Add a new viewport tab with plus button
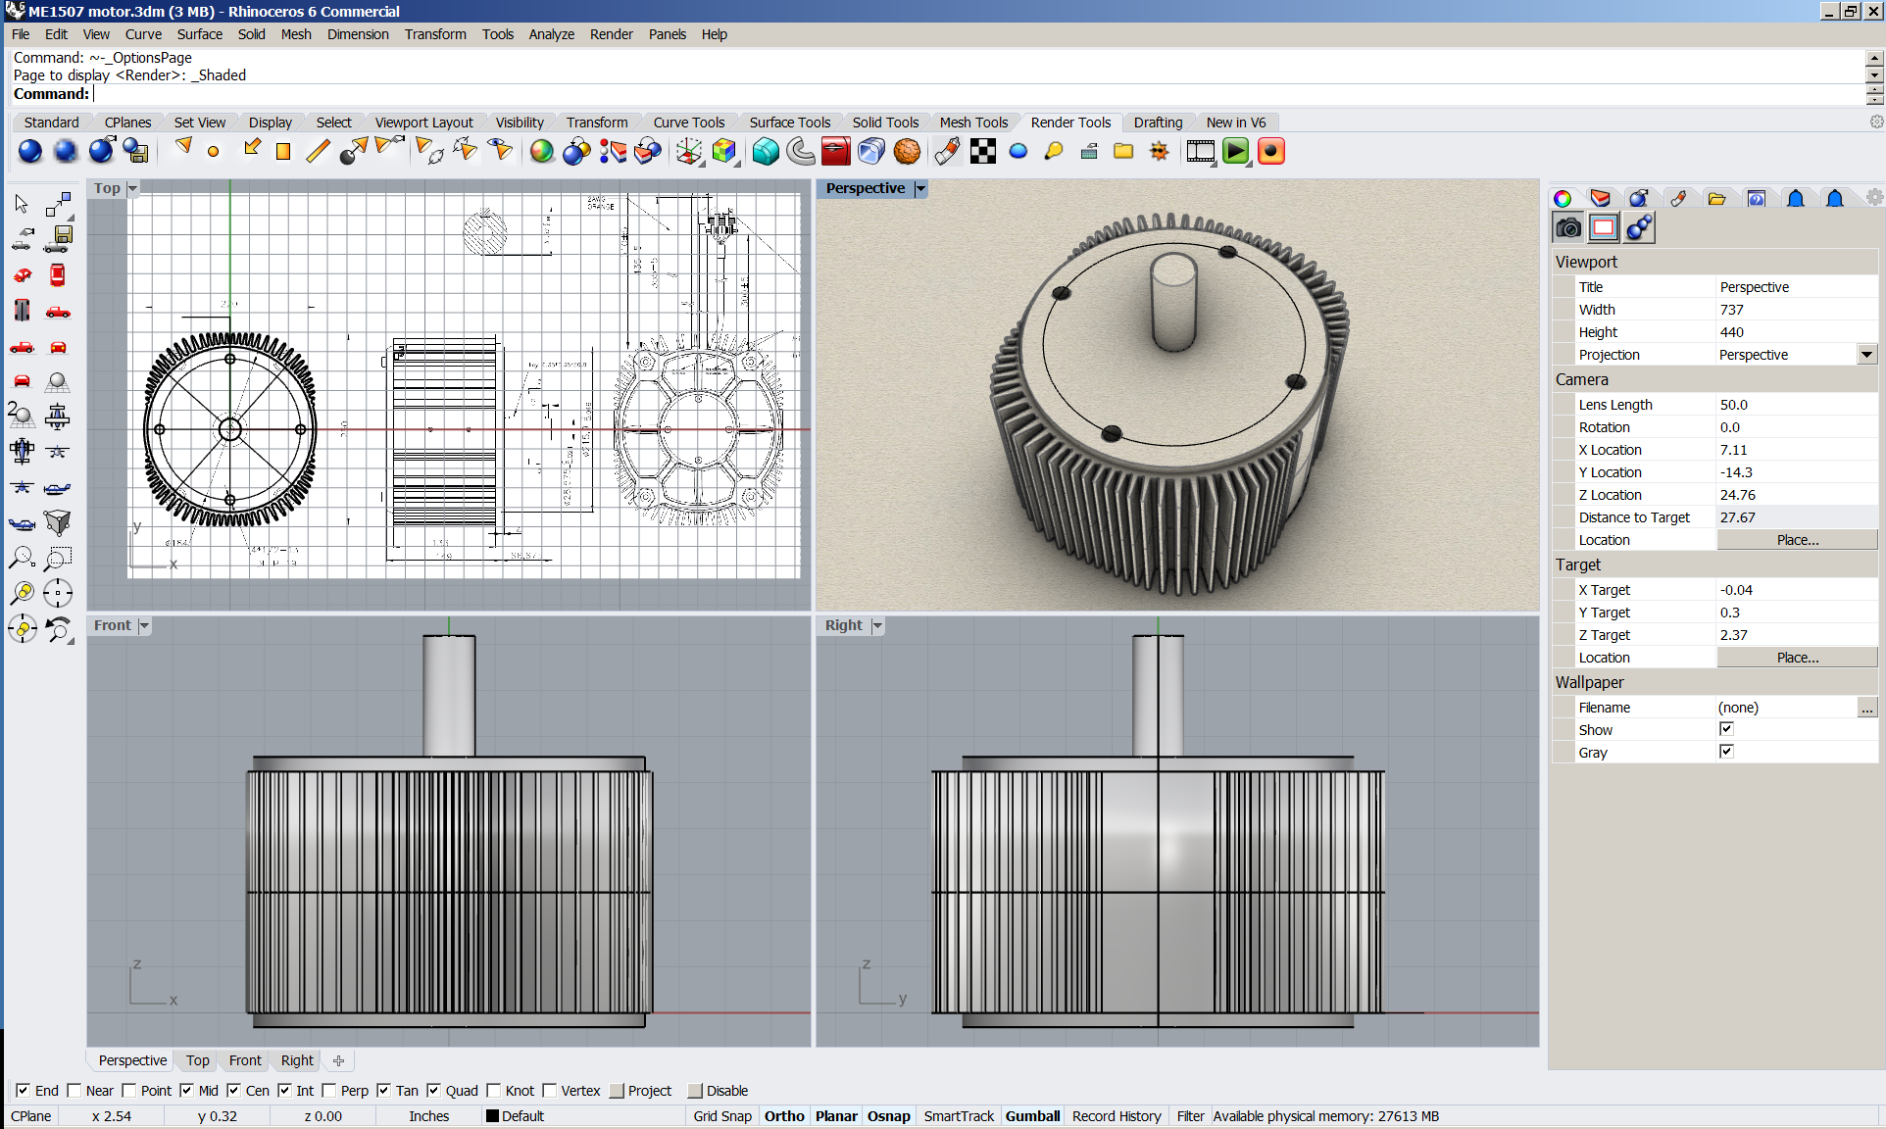The width and height of the screenshot is (1886, 1129). [x=338, y=1060]
